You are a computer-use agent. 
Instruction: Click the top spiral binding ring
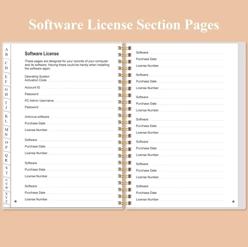pyautogui.click(x=124, y=48)
